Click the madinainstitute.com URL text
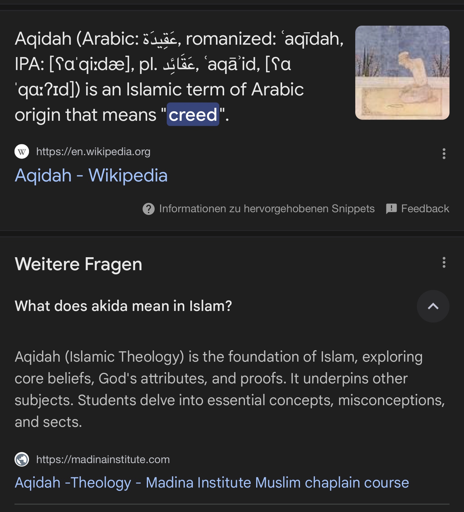 pyautogui.click(x=103, y=459)
